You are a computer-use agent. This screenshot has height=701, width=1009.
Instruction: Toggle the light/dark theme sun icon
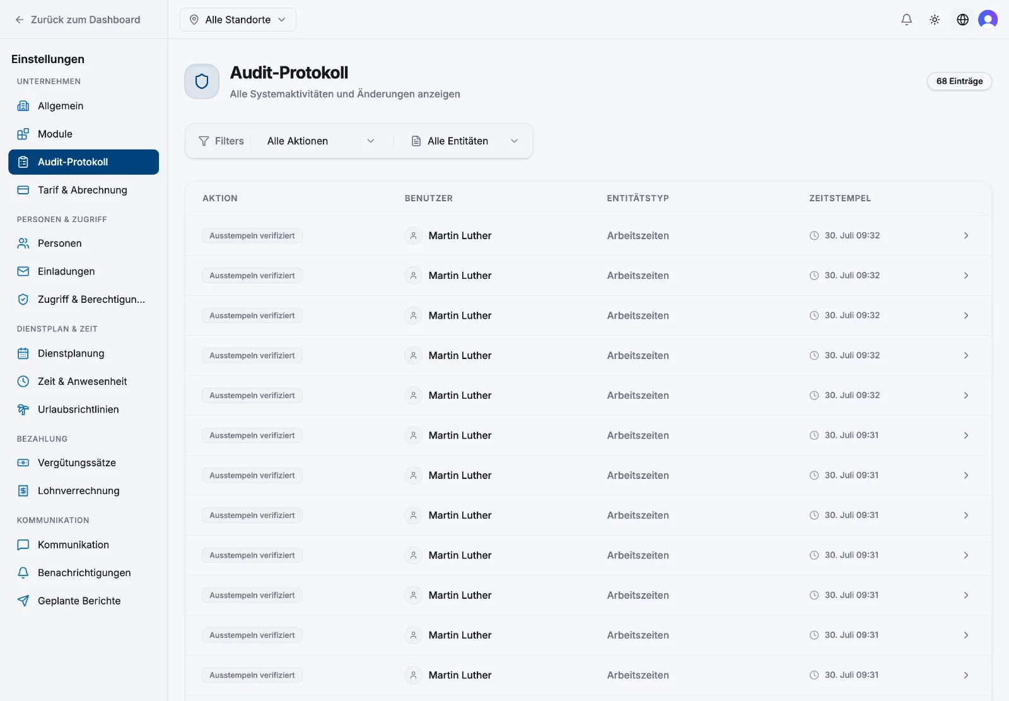(x=935, y=20)
